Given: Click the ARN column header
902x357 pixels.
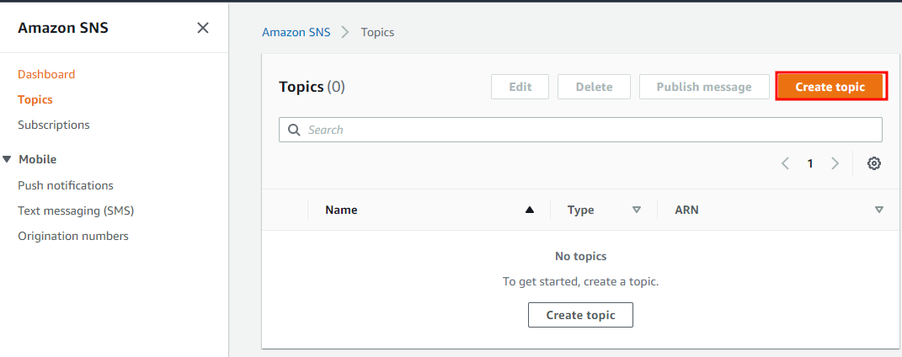Looking at the screenshot, I should click(687, 210).
